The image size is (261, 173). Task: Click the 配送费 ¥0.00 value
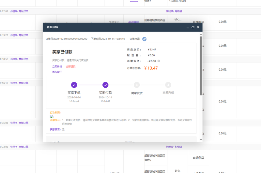pos(151,55)
